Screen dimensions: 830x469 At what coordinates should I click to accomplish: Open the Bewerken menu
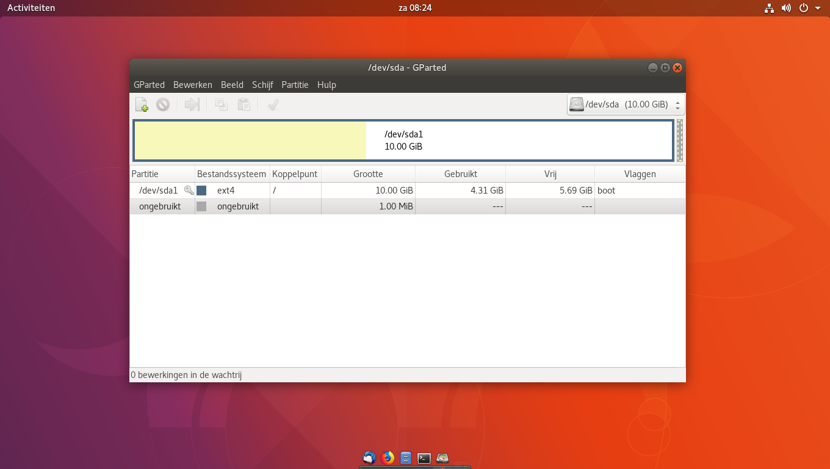192,85
